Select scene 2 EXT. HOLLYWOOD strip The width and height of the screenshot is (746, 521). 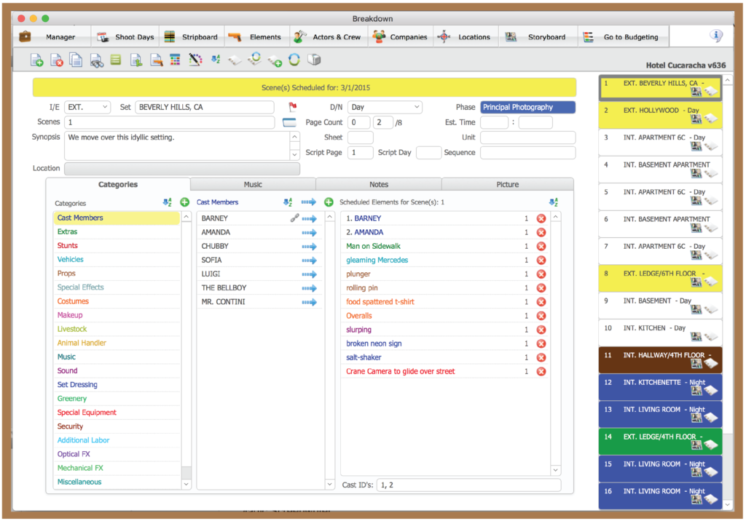point(660,114)
